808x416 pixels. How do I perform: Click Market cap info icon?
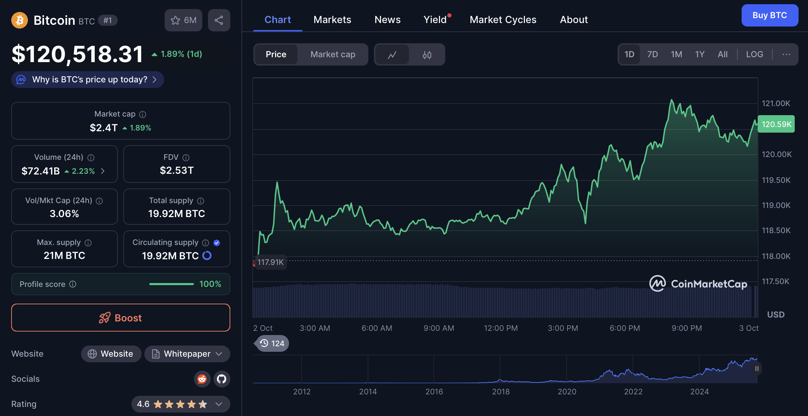[x=143, y=114]
